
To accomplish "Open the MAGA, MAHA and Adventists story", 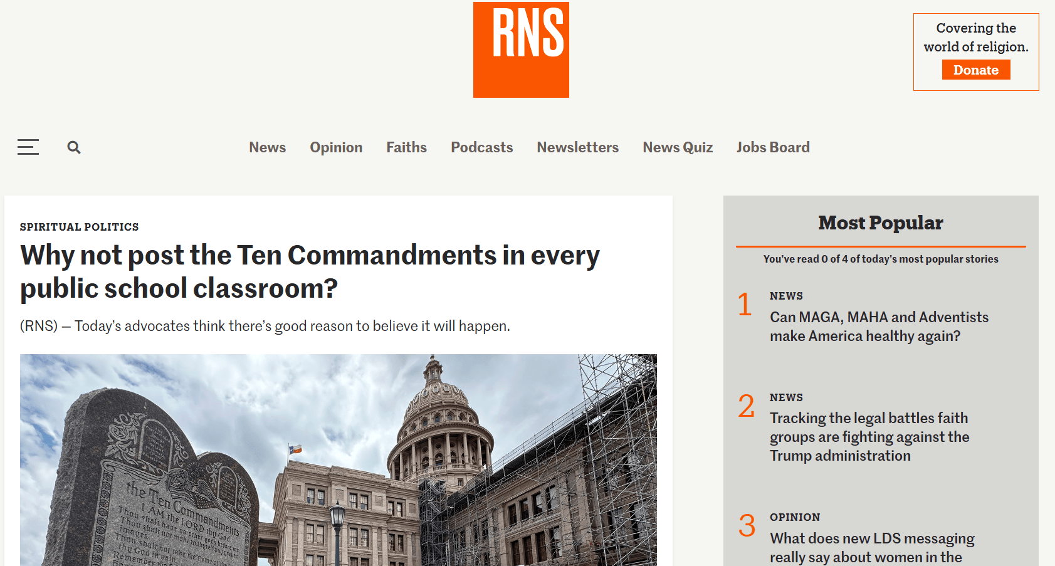I will pos(879,327).
